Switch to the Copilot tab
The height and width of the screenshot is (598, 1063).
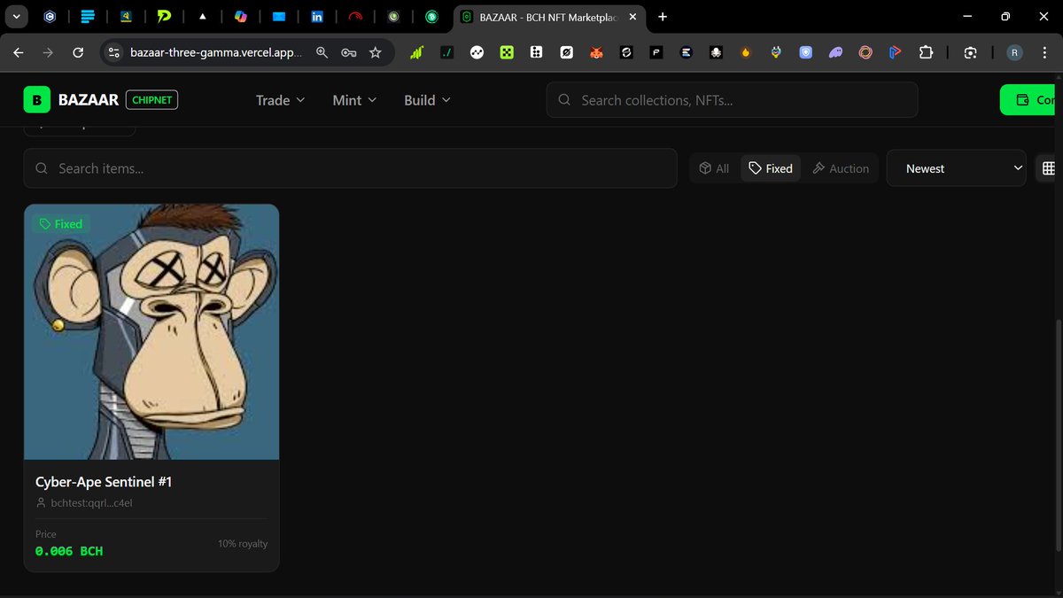coord(240,17)
